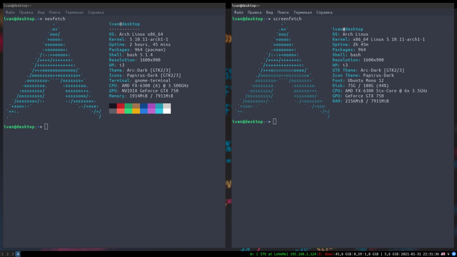Open Справка menu in right terminal
The width and height of the screenshot is (457, 257).
point(324,12)
